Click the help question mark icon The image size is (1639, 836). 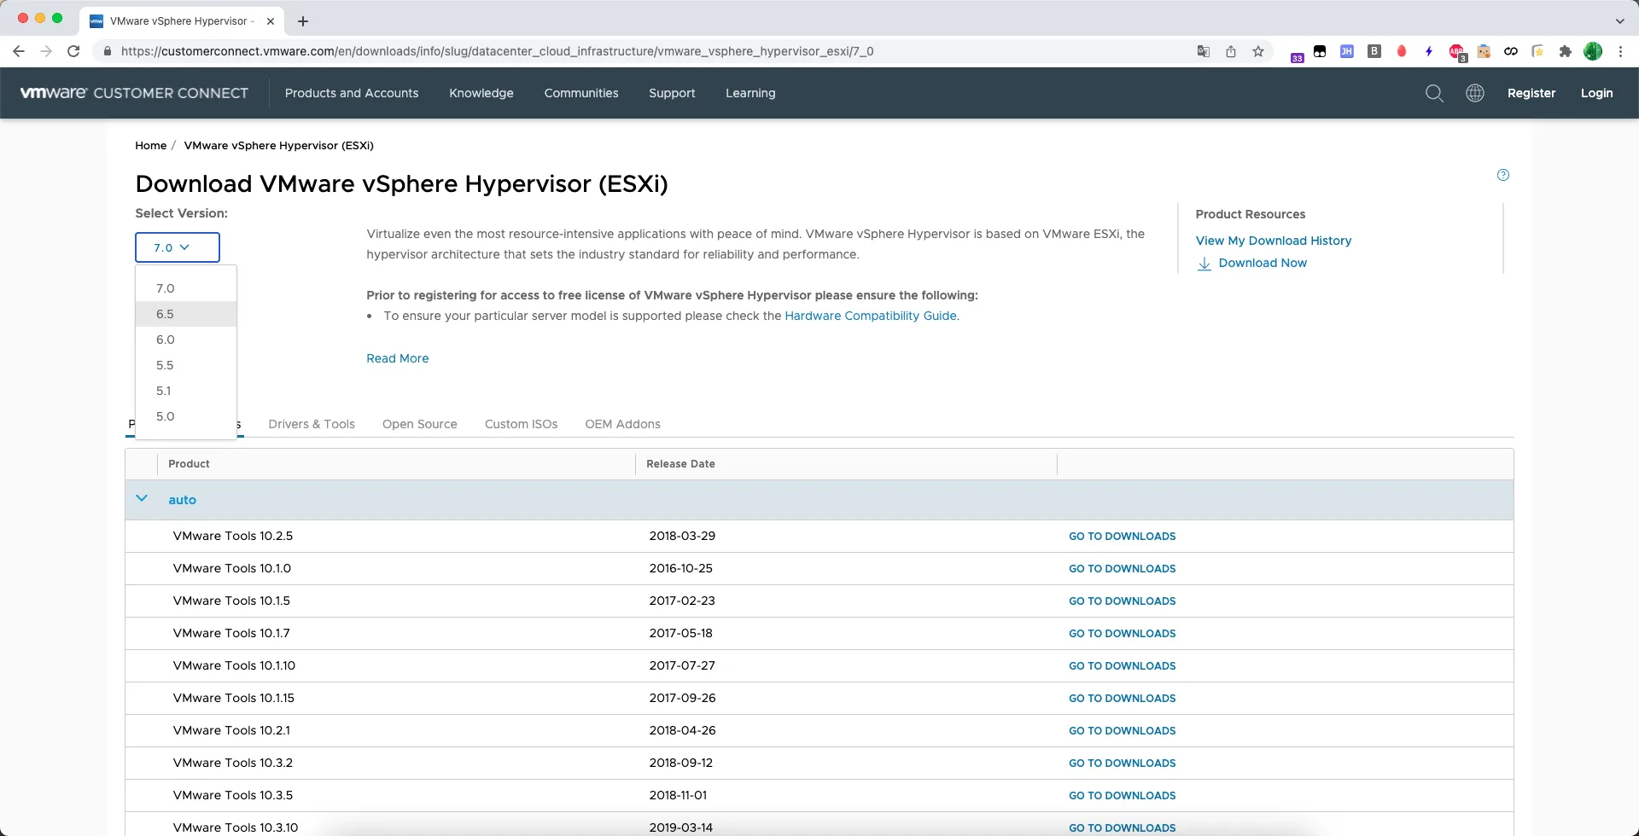(1503, 175)
